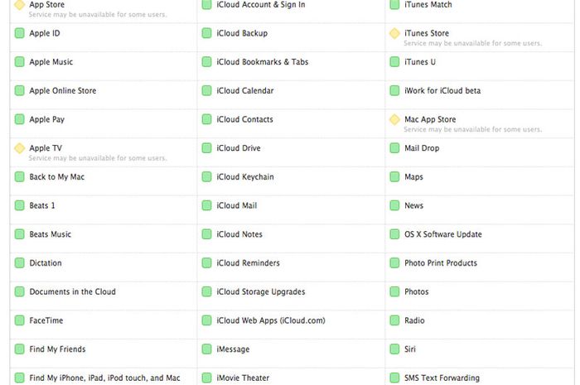The width and height of the screenshot is (580, 385).
Task: Click the yellow diamond icon beside iTunes Store
Action: (x=394, y=33)
